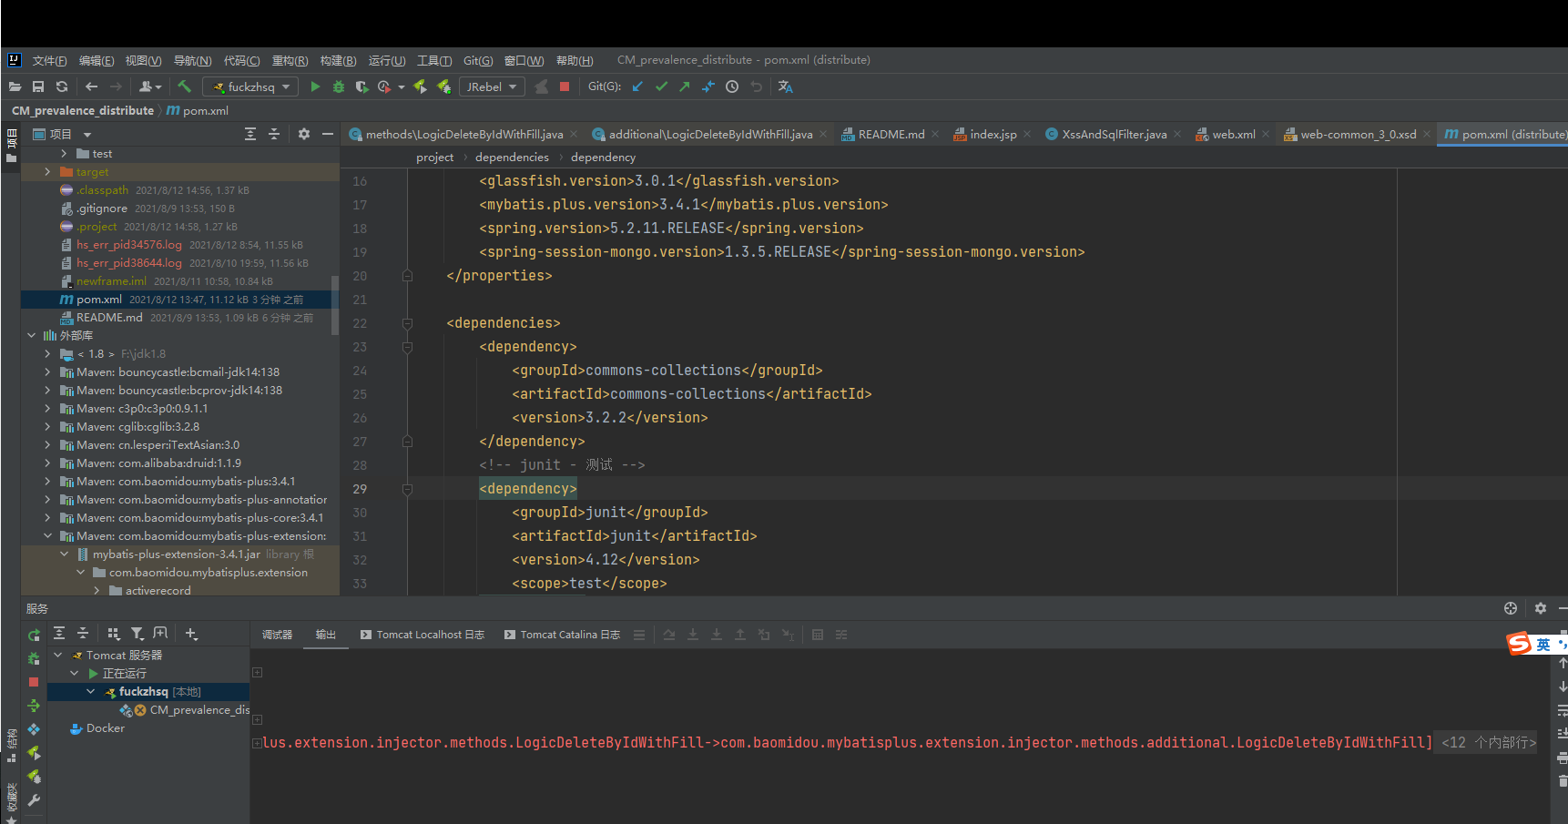Open the fuckzhsq run configuration dropdown

[251, 86]
